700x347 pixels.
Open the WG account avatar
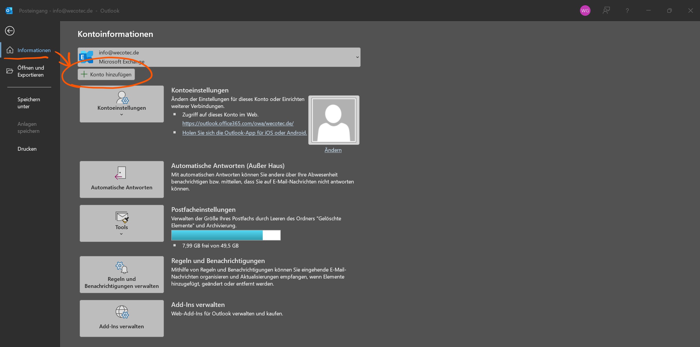click(585, 11)
